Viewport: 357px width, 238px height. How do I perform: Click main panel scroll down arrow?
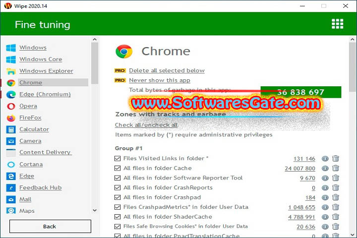(353, 235)
